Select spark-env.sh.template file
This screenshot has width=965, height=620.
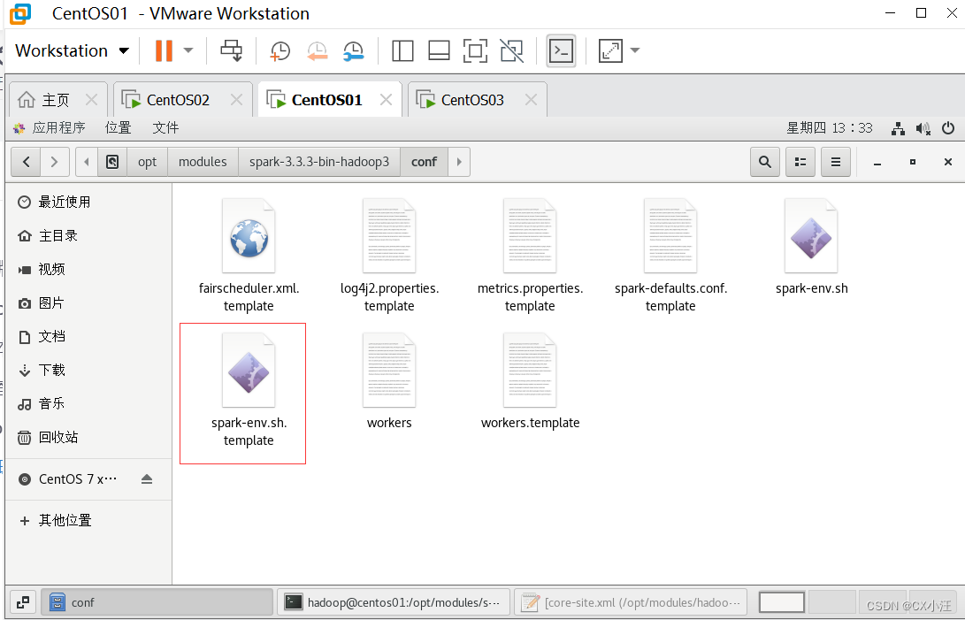pyautogui.click(x=249, y=390)
